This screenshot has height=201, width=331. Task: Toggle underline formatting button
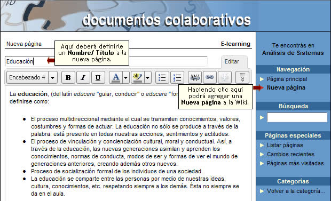pyautogui.click(x=98, y=77)
